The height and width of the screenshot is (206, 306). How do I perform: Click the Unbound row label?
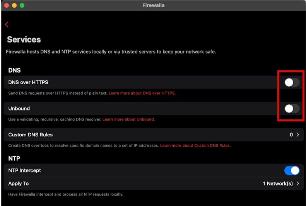tap(19, 109)
